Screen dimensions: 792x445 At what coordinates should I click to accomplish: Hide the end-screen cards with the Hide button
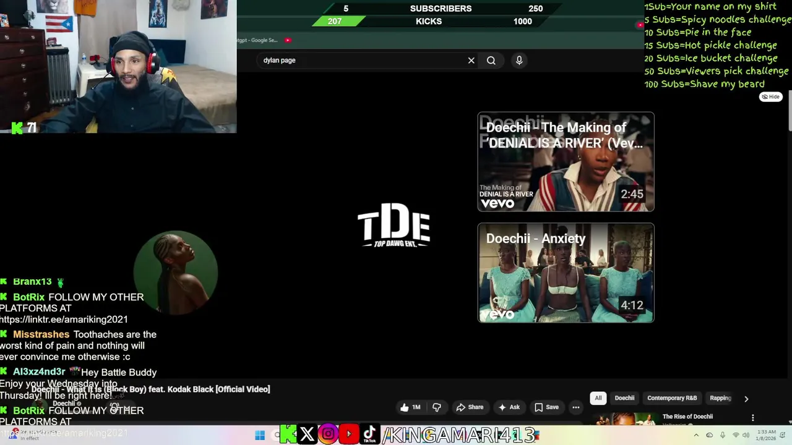(x=771, y=97)
